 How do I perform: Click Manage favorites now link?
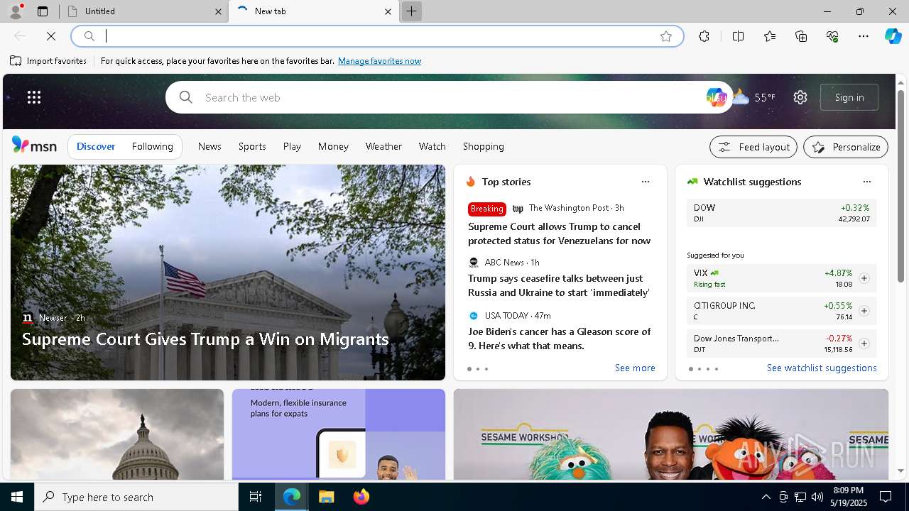click(379, 61)
